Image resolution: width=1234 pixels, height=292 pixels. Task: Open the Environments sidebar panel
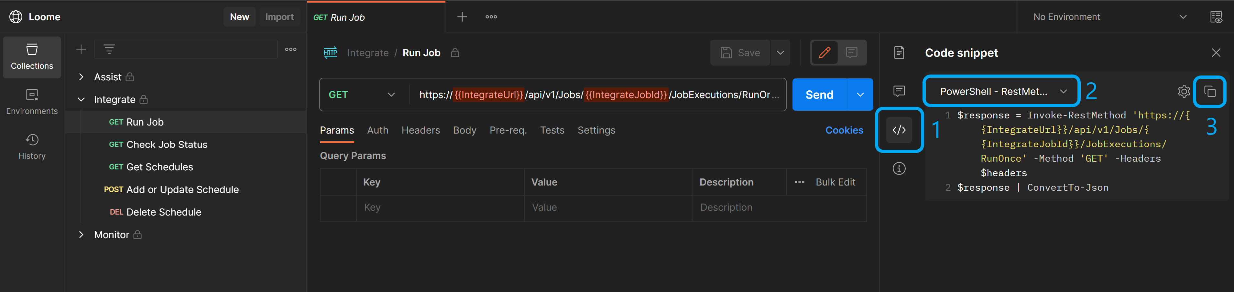tap(32, 102)
